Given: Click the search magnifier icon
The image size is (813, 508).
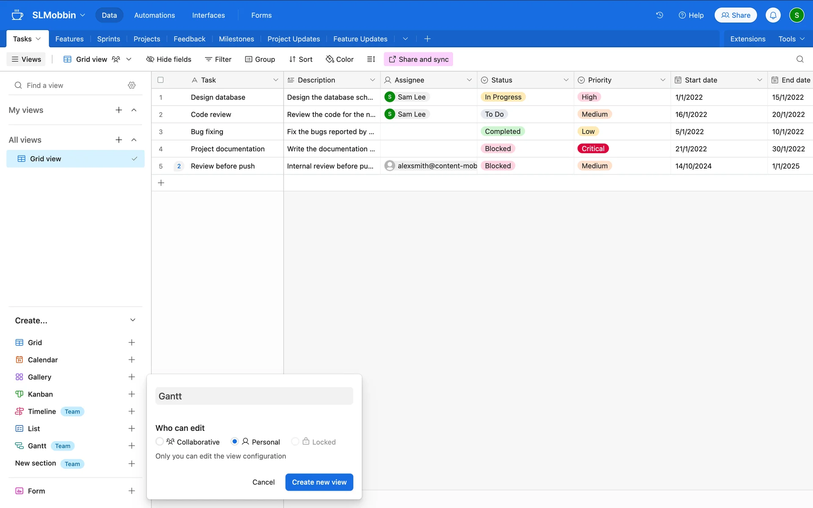Looking at the screenshot, I should pos(799,59).
